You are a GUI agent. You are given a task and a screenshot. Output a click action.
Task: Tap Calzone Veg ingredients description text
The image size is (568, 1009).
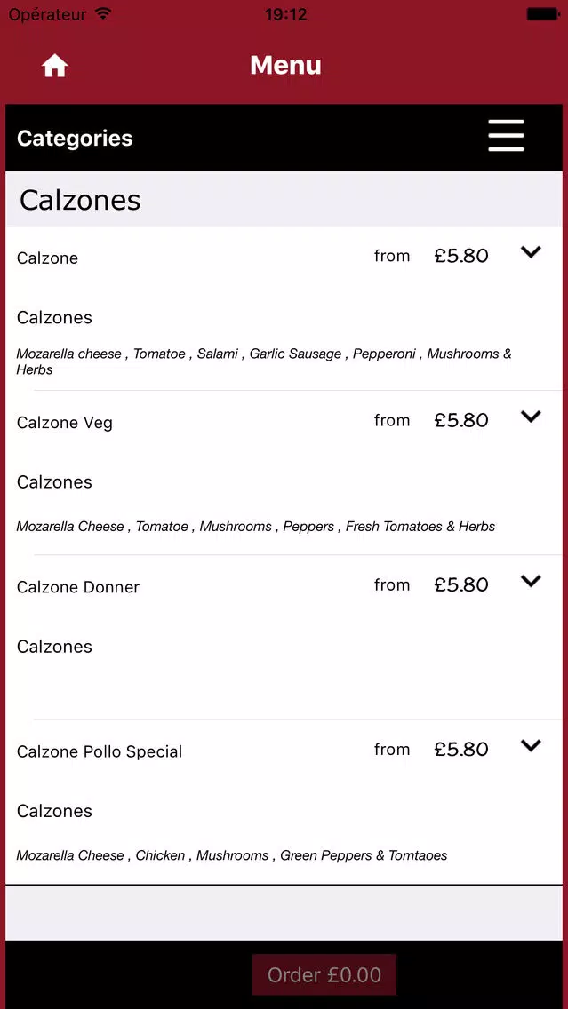click(x=256, y=527)
